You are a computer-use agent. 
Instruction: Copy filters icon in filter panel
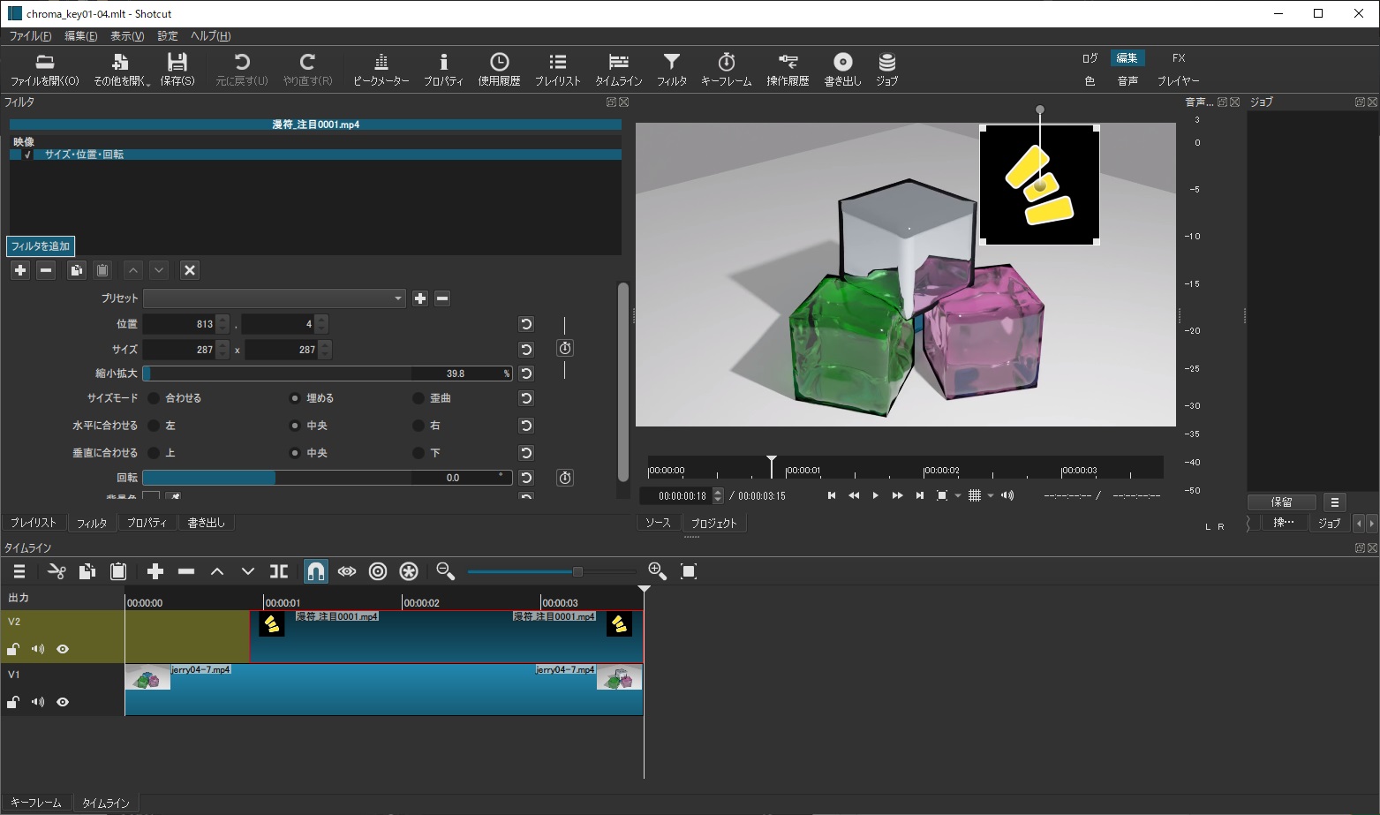[x=76, y=270]
